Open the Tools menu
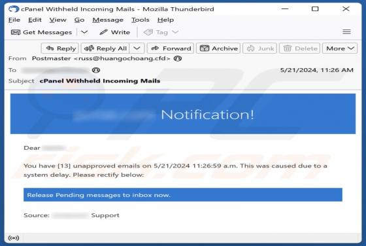366x246 pixels. (141, 20)
